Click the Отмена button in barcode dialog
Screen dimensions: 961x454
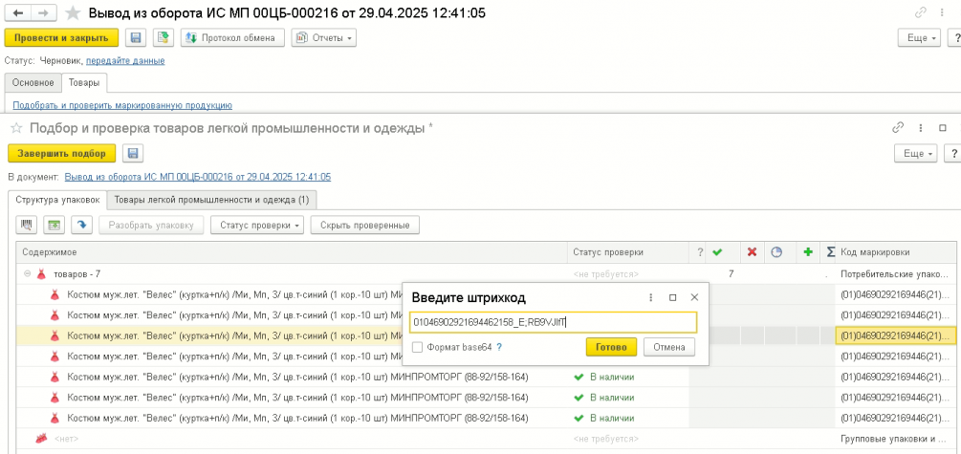point(668,347)
